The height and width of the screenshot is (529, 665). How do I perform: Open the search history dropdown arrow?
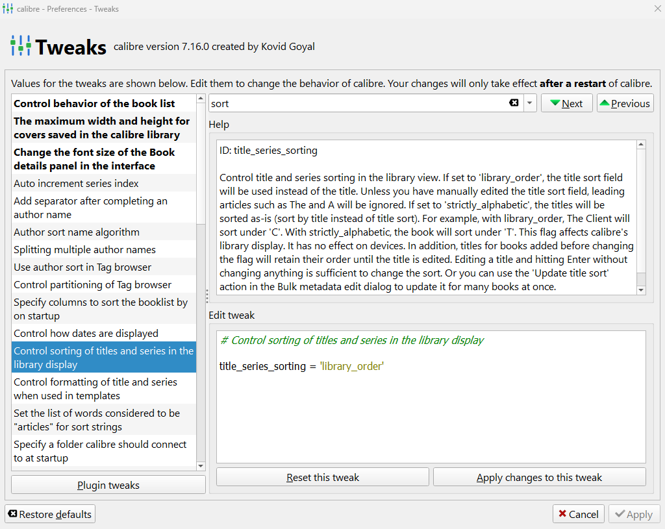530,103
